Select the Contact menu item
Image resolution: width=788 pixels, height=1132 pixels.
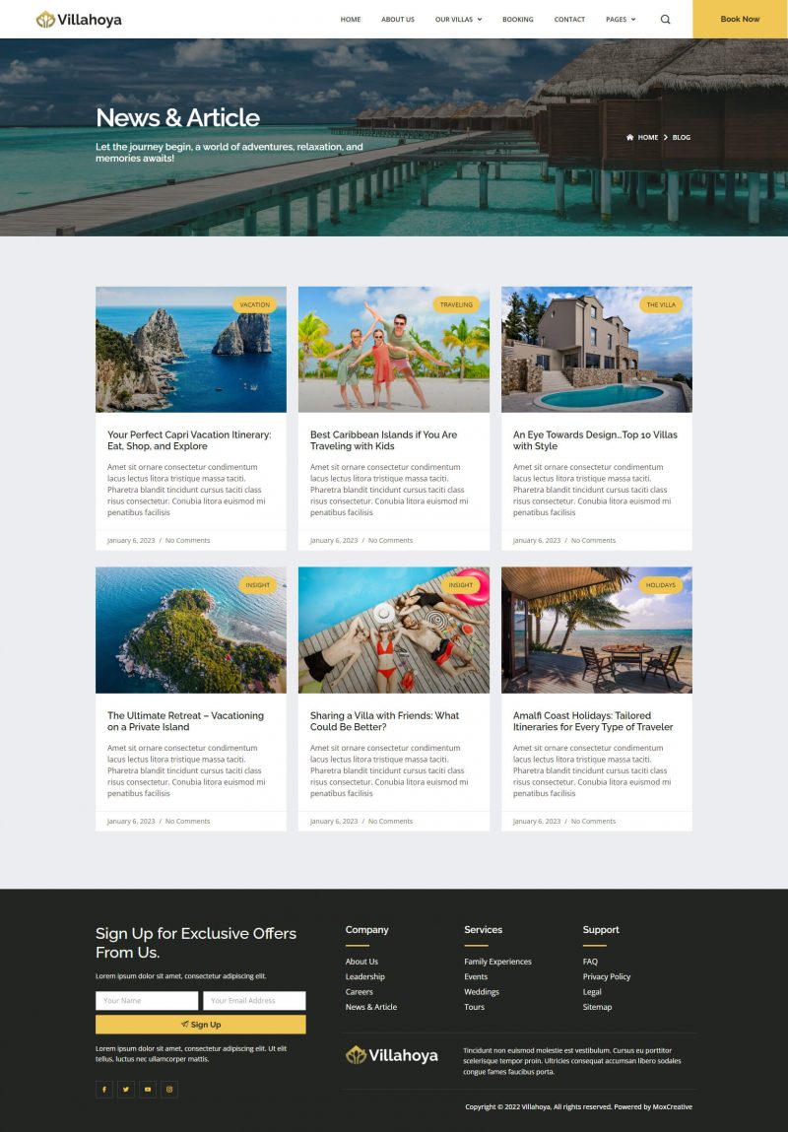coord(569,20)
